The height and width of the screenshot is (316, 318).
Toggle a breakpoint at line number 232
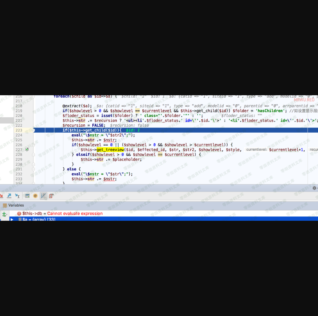19,174
